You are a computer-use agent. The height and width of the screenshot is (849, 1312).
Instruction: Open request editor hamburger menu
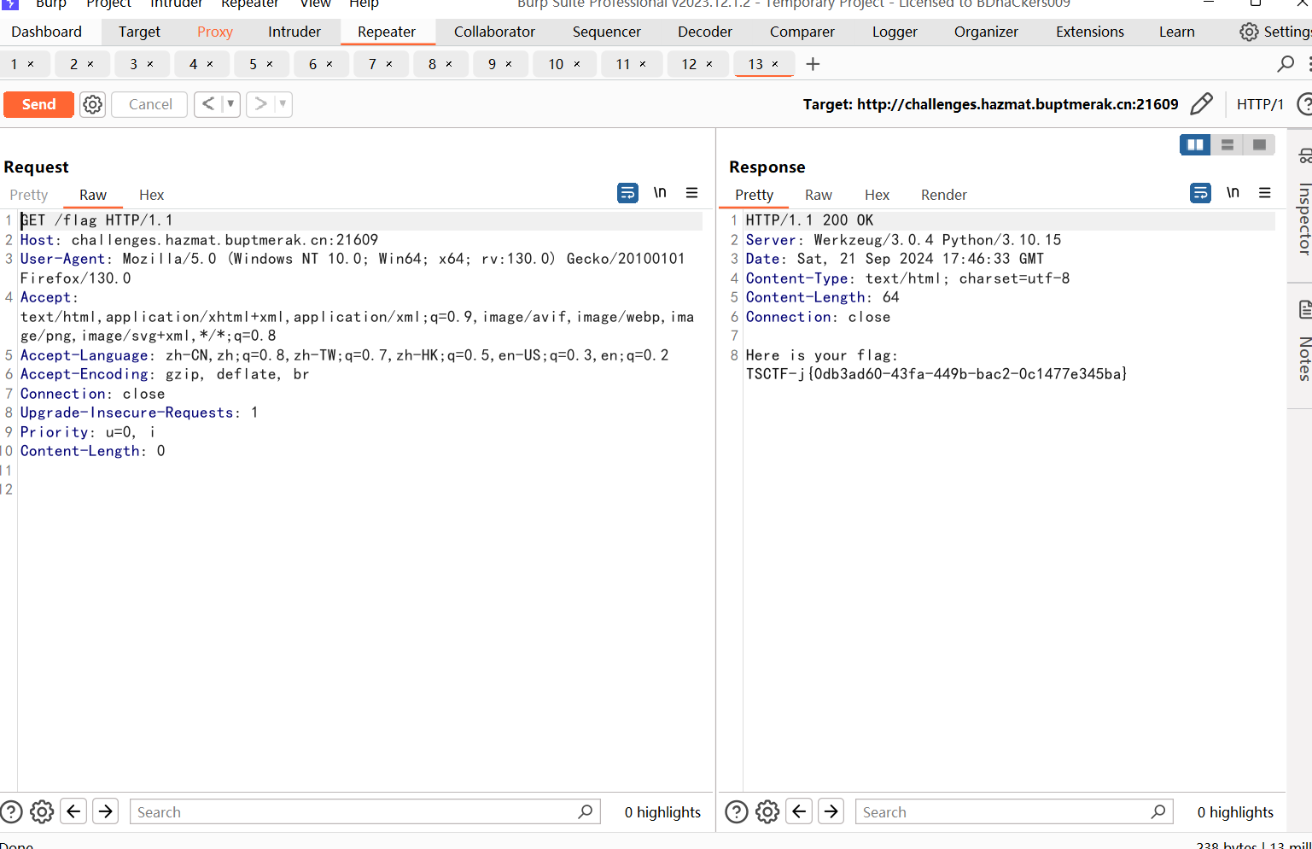click(692, 193)
